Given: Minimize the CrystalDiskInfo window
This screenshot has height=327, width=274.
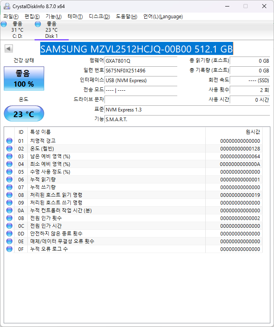Looking at the screenshot, I should [227, 6].
